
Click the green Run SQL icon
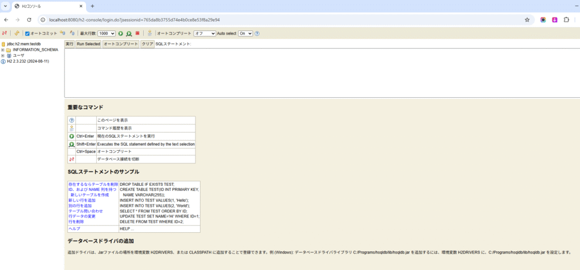coord(121,33)
